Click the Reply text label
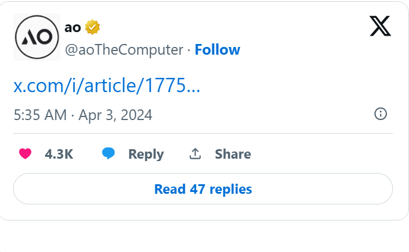The image size is (409, 252). click(x=146, y=154)
